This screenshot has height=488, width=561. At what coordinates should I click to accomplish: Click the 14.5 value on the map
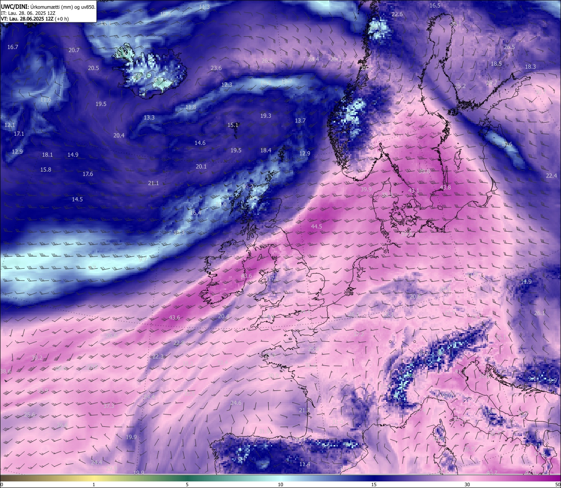(77, 199)
